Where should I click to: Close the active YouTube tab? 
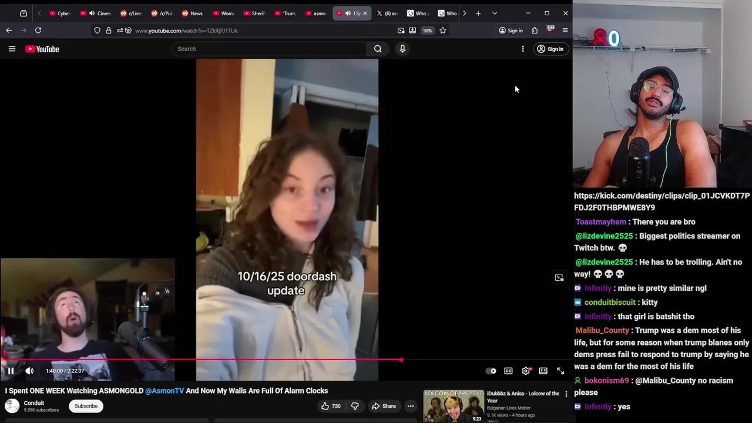coord(364,13)
